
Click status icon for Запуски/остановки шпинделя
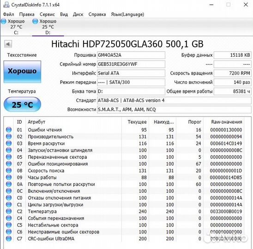pyautogui.click(x=9, y=150)
